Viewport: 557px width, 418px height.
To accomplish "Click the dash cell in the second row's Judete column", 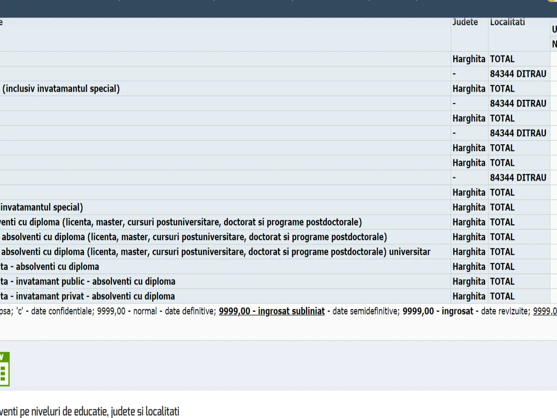I will point(455,74).
